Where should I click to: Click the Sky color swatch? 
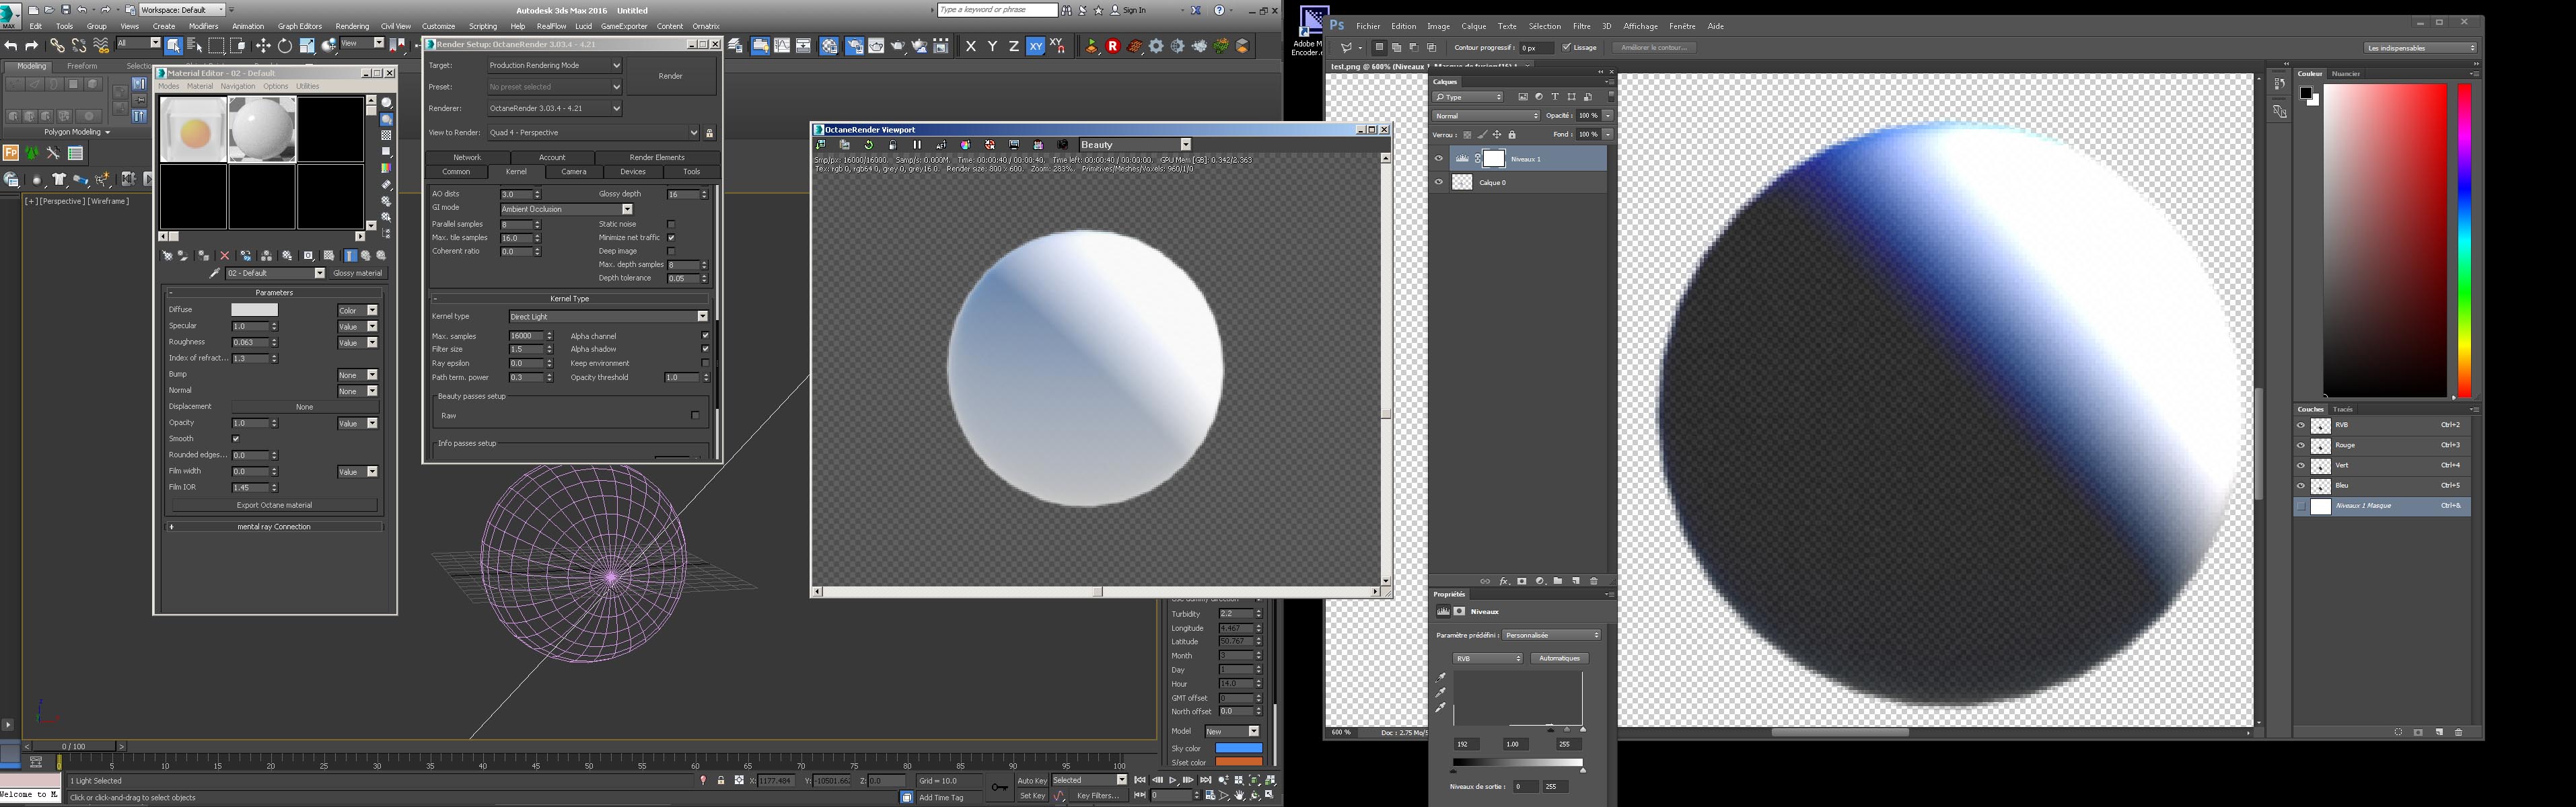(x=1239, y=748)
